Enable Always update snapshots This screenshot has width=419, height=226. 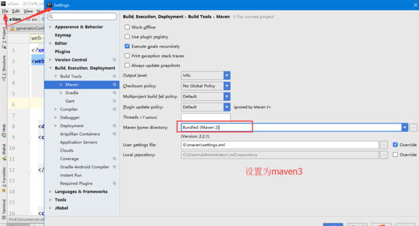[127, 66]
